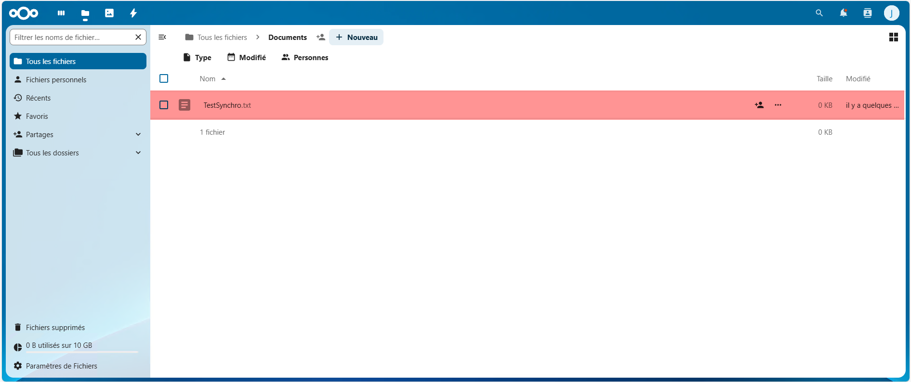Click the Nouveau button
The image size is (911, 382).
(356, 37)
